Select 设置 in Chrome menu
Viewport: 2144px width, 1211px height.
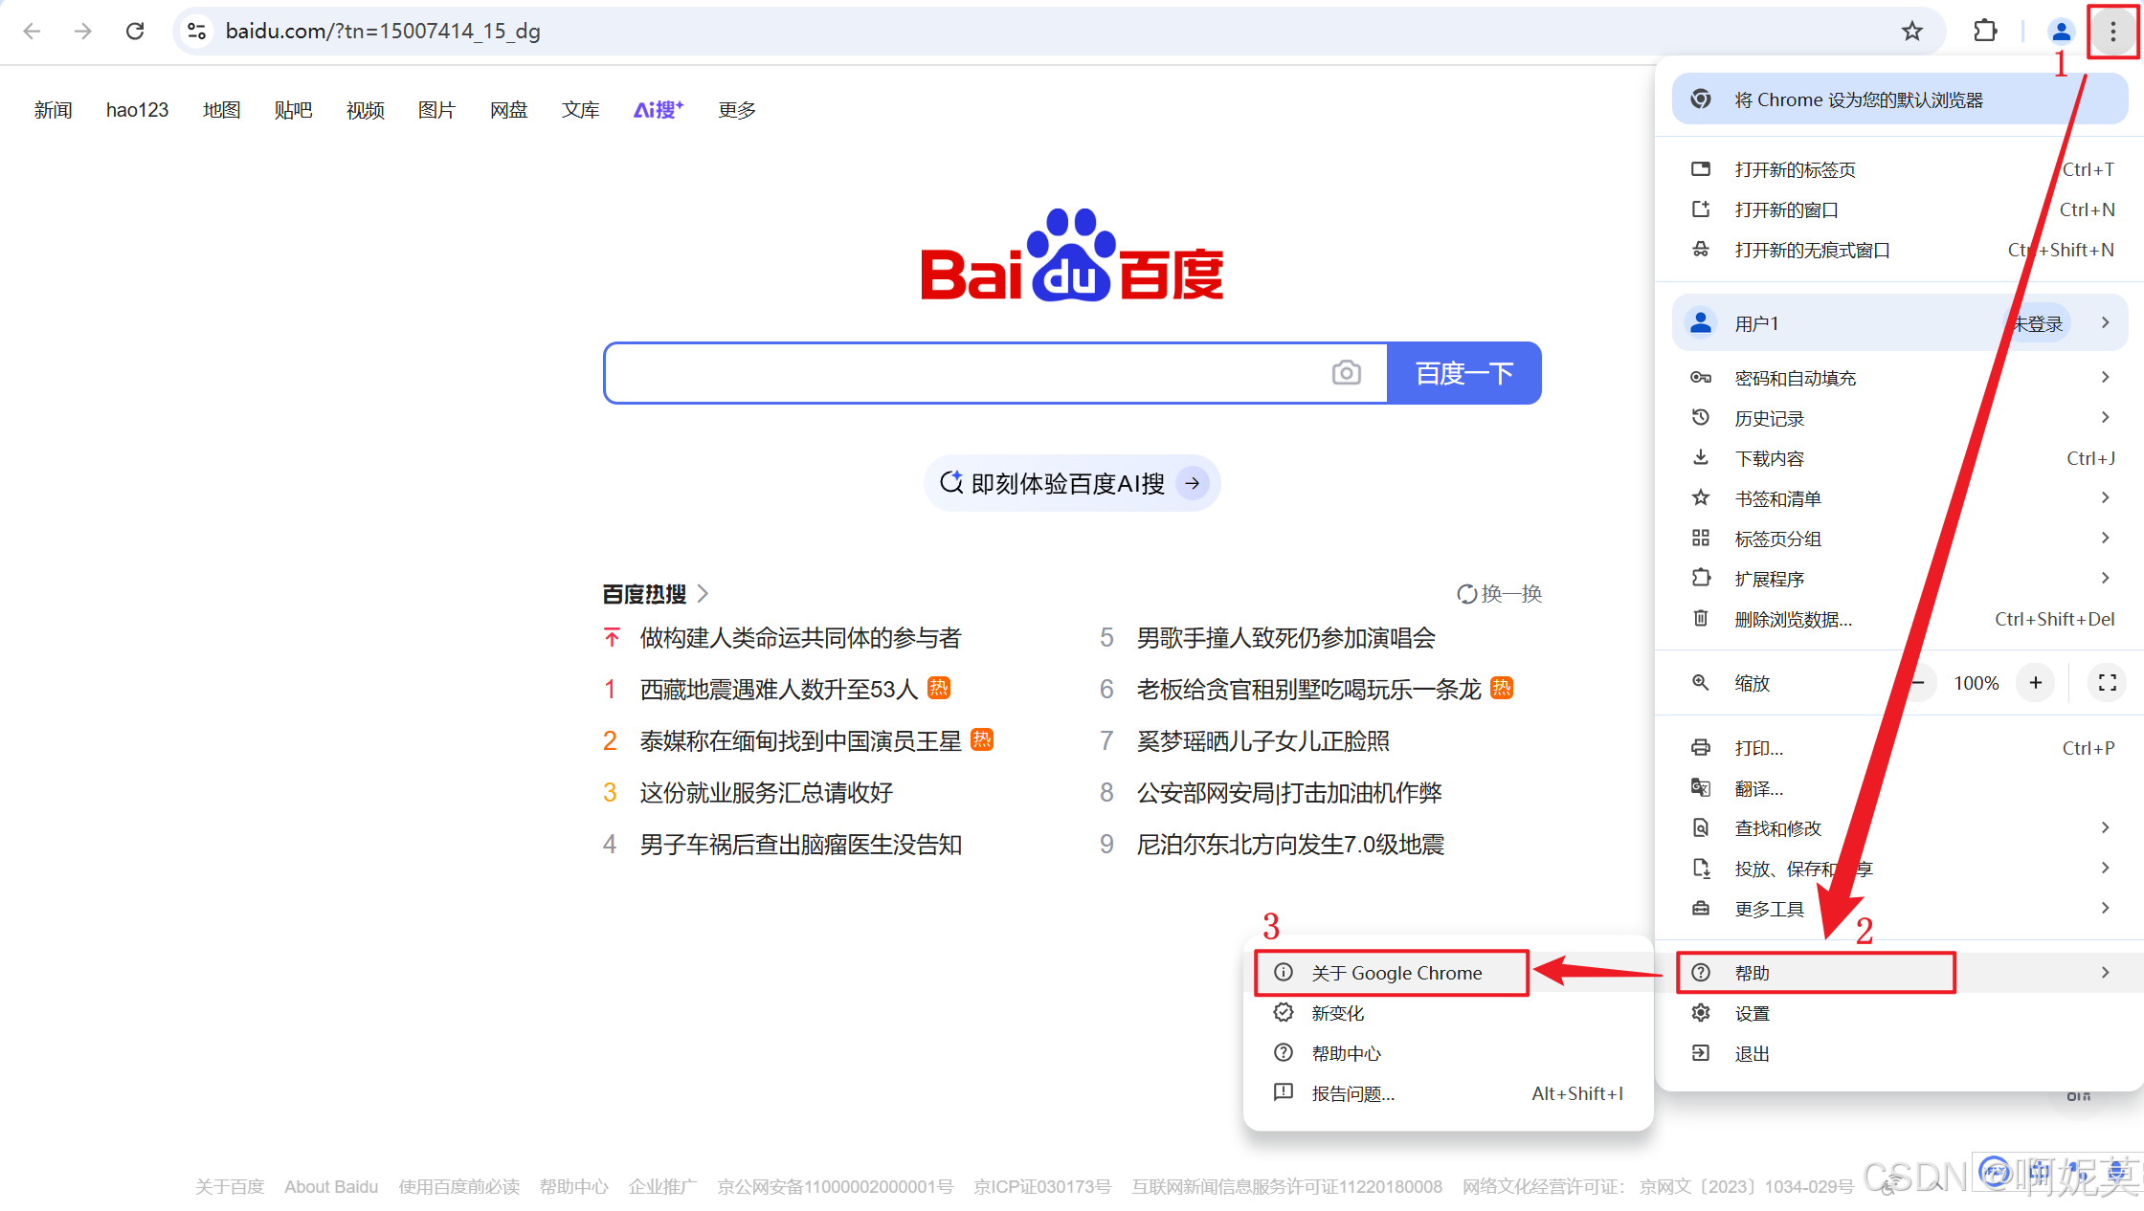(x=1900, y=1013)
